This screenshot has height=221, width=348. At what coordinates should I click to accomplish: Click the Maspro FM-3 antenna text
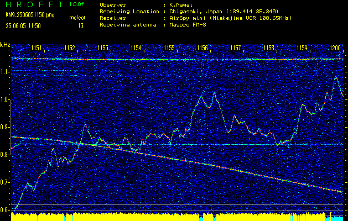point(188,25)
